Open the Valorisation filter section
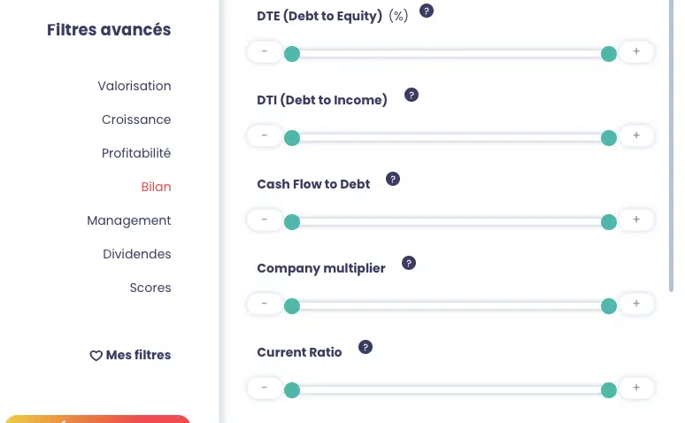The height and width of the screenshot is (423, 685). [135, 86]
